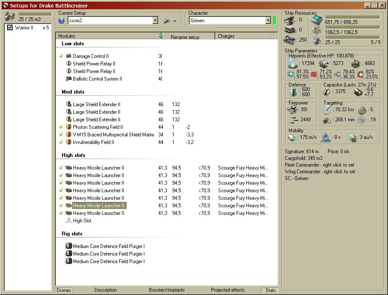Click the SC - Grimen entry
The width and height of the screenshot is (388, 295).
pyautogui.click(x=297, y=178)
